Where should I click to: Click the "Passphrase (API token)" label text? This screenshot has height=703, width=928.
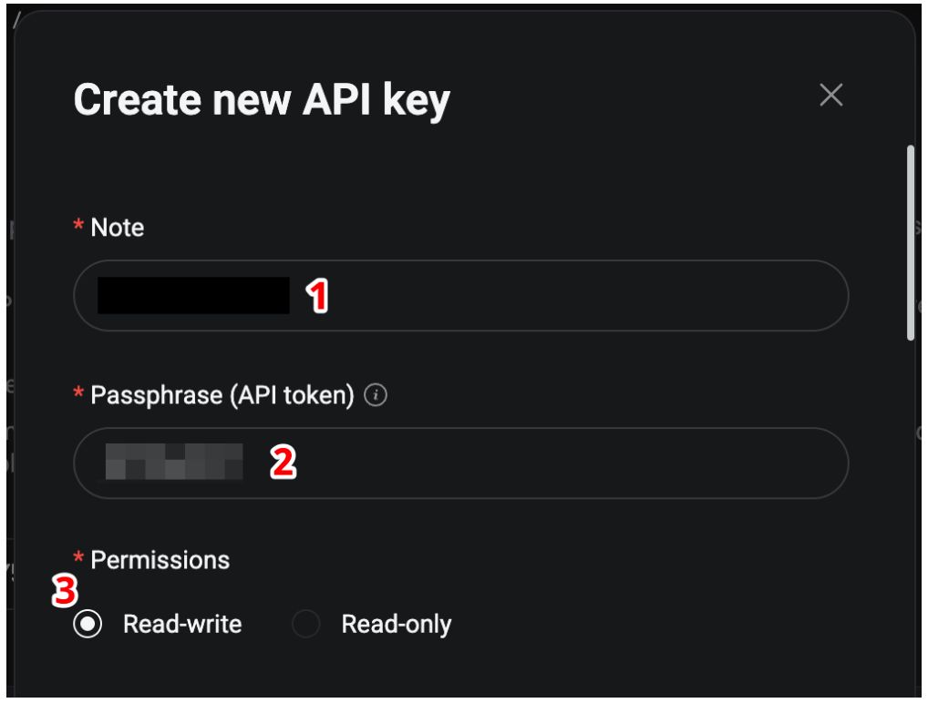[222, 395]
